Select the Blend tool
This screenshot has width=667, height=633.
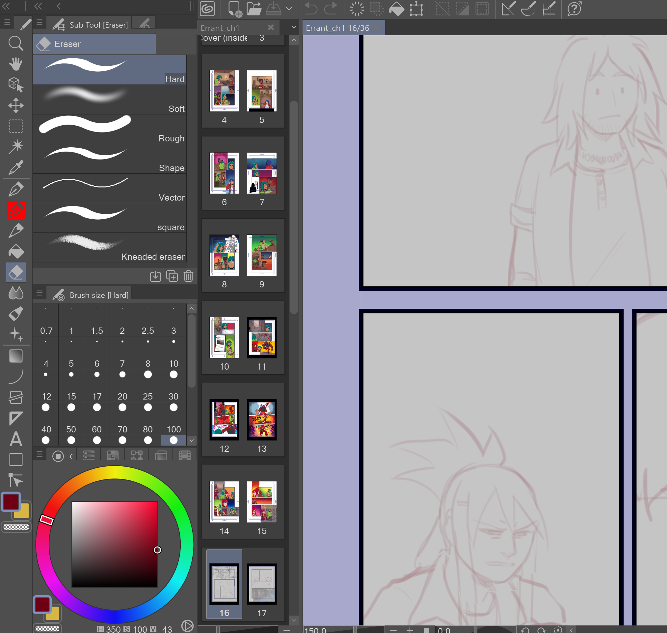point(16,293)
